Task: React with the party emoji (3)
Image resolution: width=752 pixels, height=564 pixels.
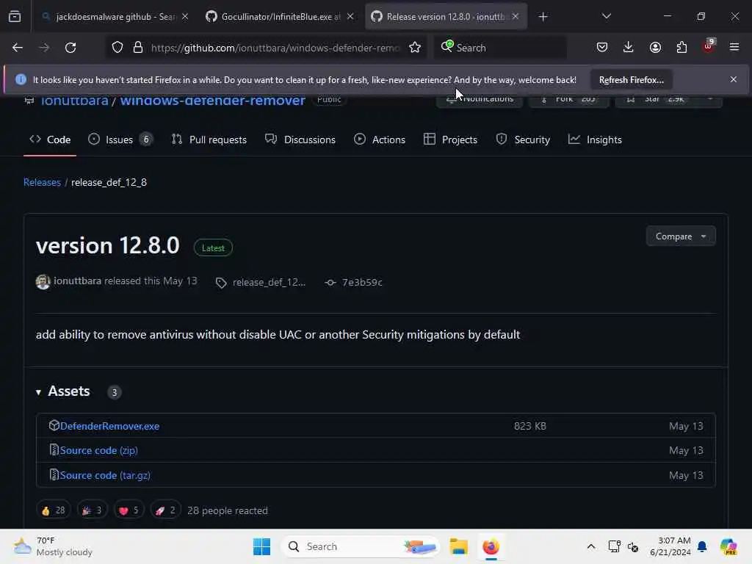Action: click(x=93, y=510)
